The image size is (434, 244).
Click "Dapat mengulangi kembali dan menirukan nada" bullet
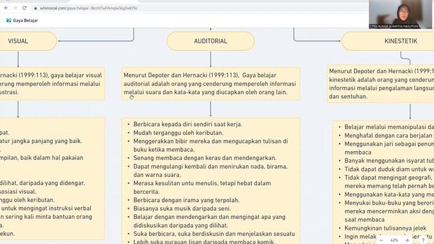coord(210,171)
